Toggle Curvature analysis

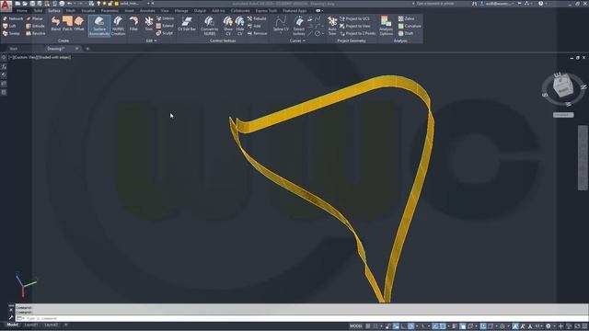(410, 26)
